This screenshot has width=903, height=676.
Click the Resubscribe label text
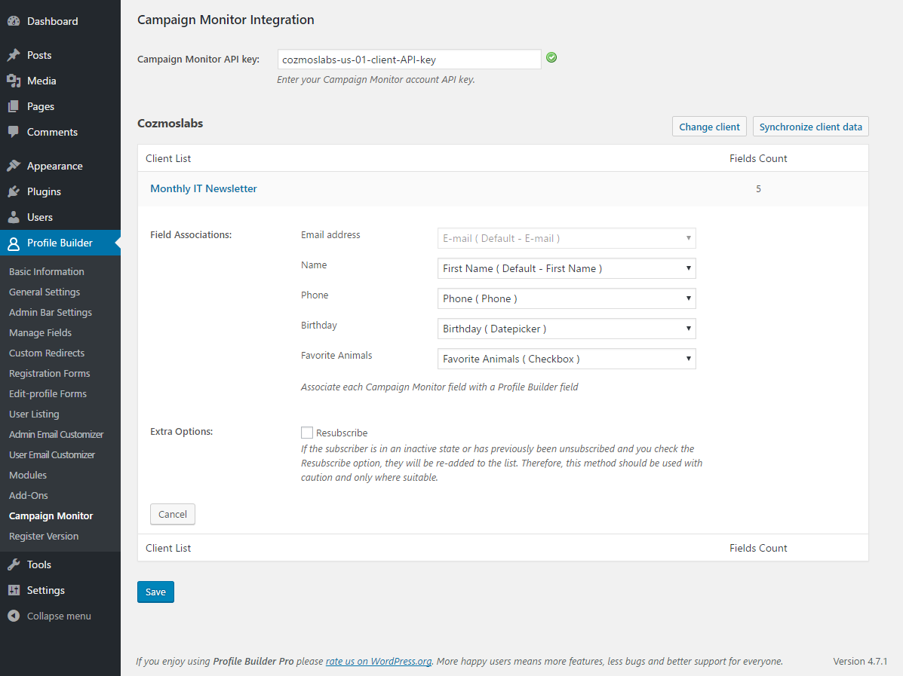pyautogui.click(x=342, y=433)
